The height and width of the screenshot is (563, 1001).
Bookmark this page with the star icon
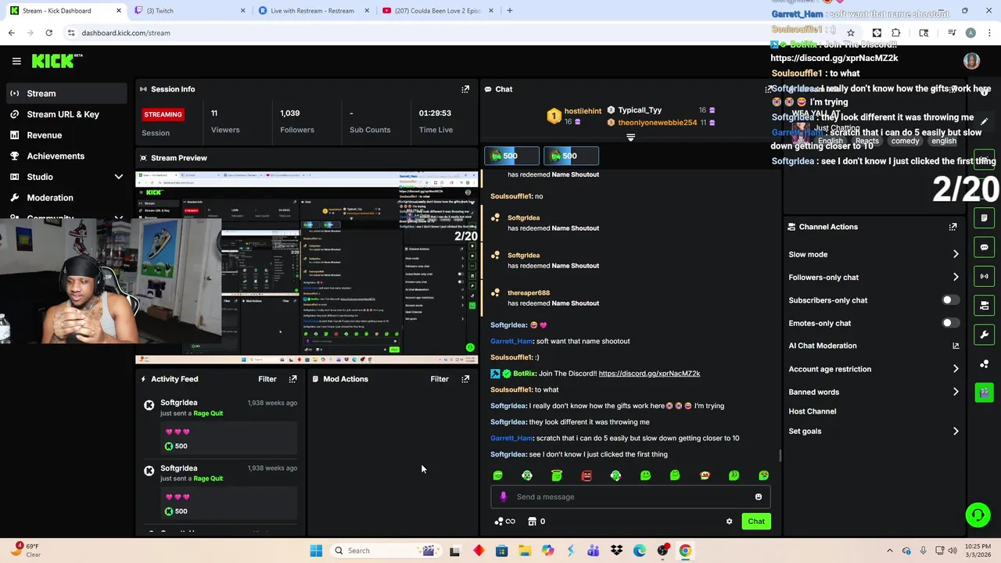pyautogui.click(x=851, y=33)
